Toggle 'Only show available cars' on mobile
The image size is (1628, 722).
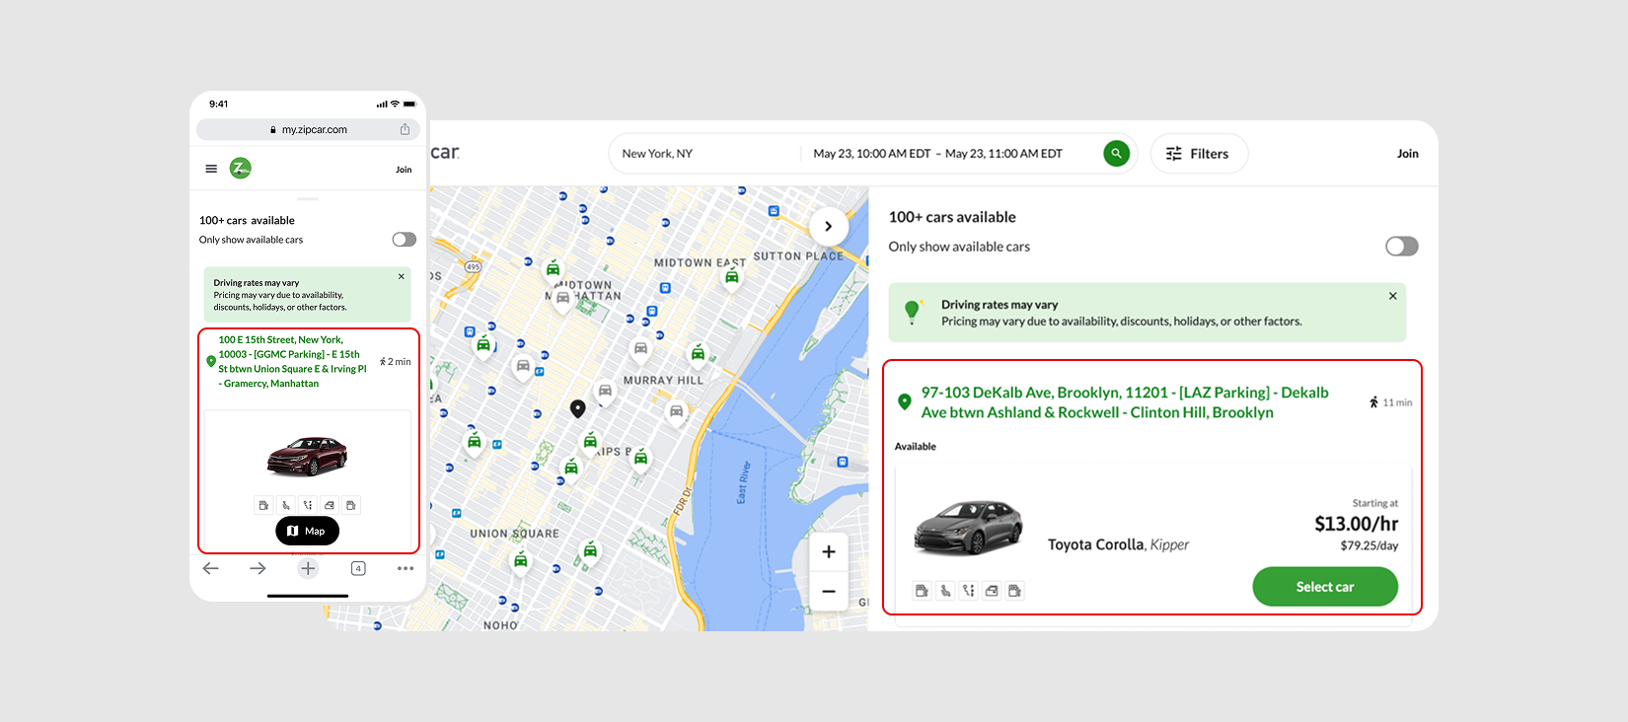404,240
